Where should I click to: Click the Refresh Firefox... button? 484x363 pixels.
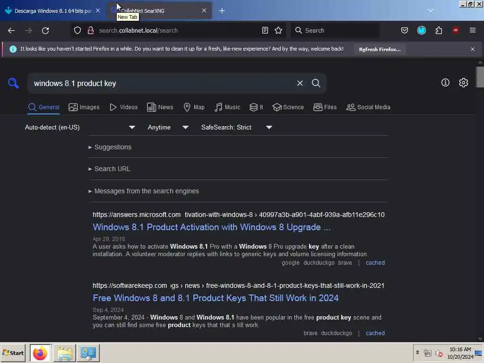[380, 49]
